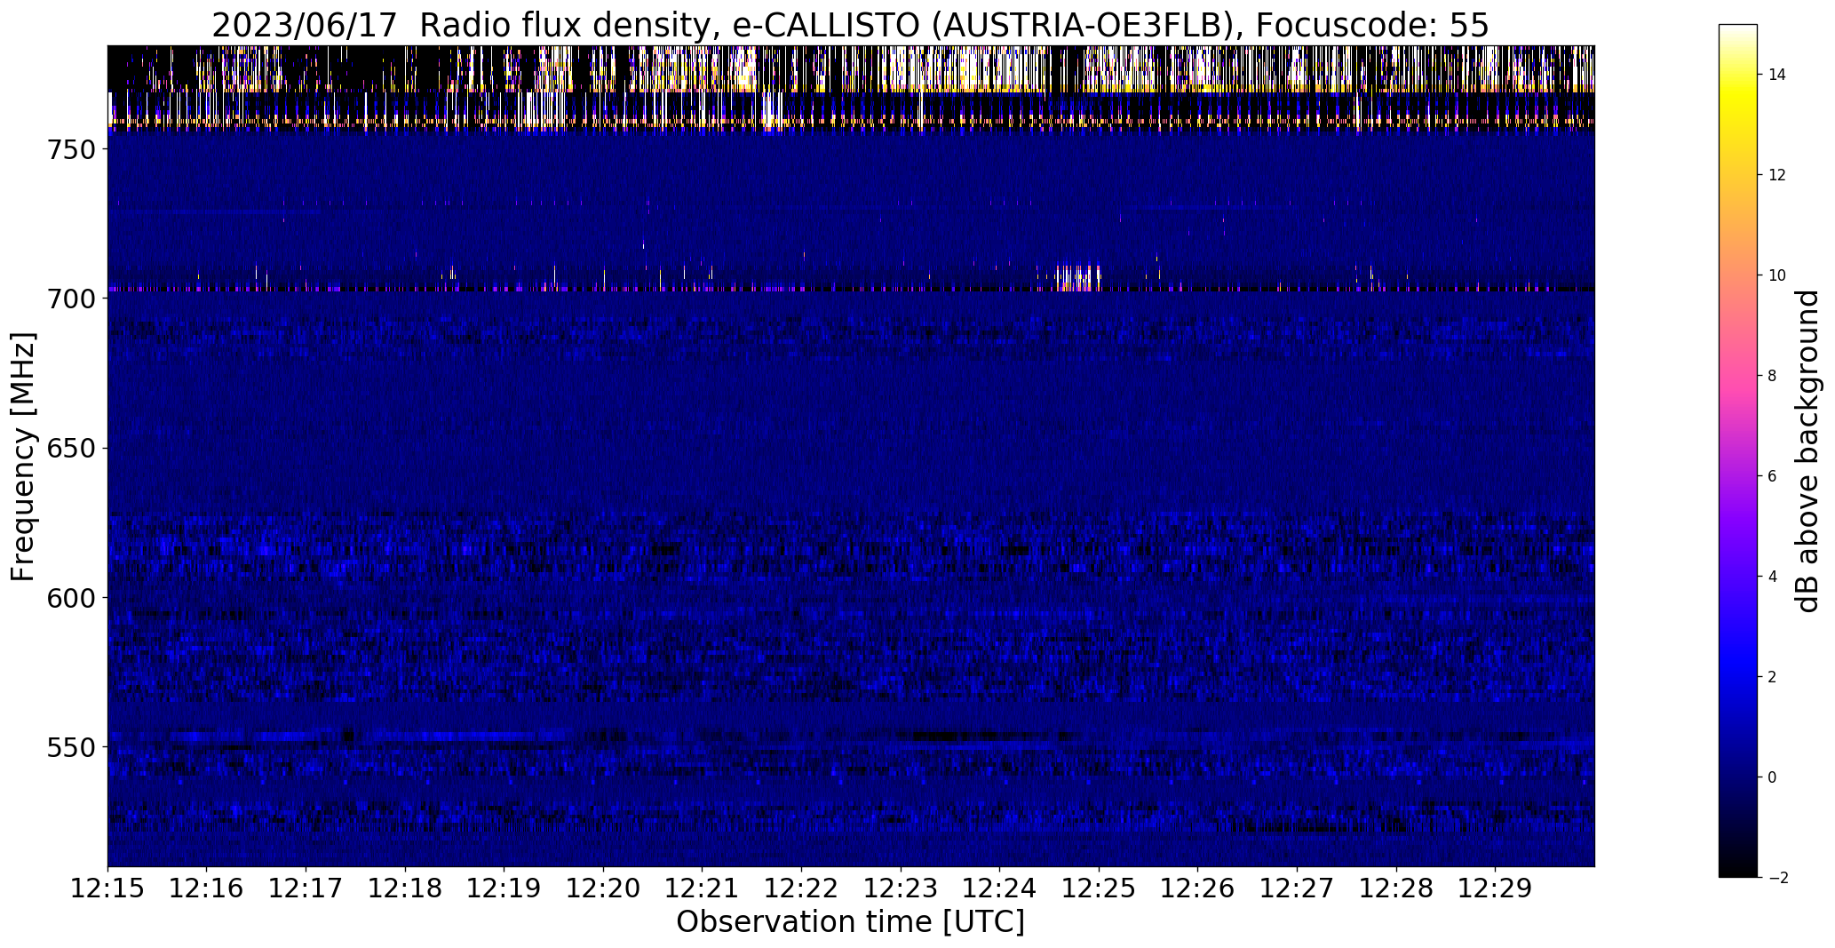
Task: Click the 12:28 time tick label
Action: click(1397, 888)
